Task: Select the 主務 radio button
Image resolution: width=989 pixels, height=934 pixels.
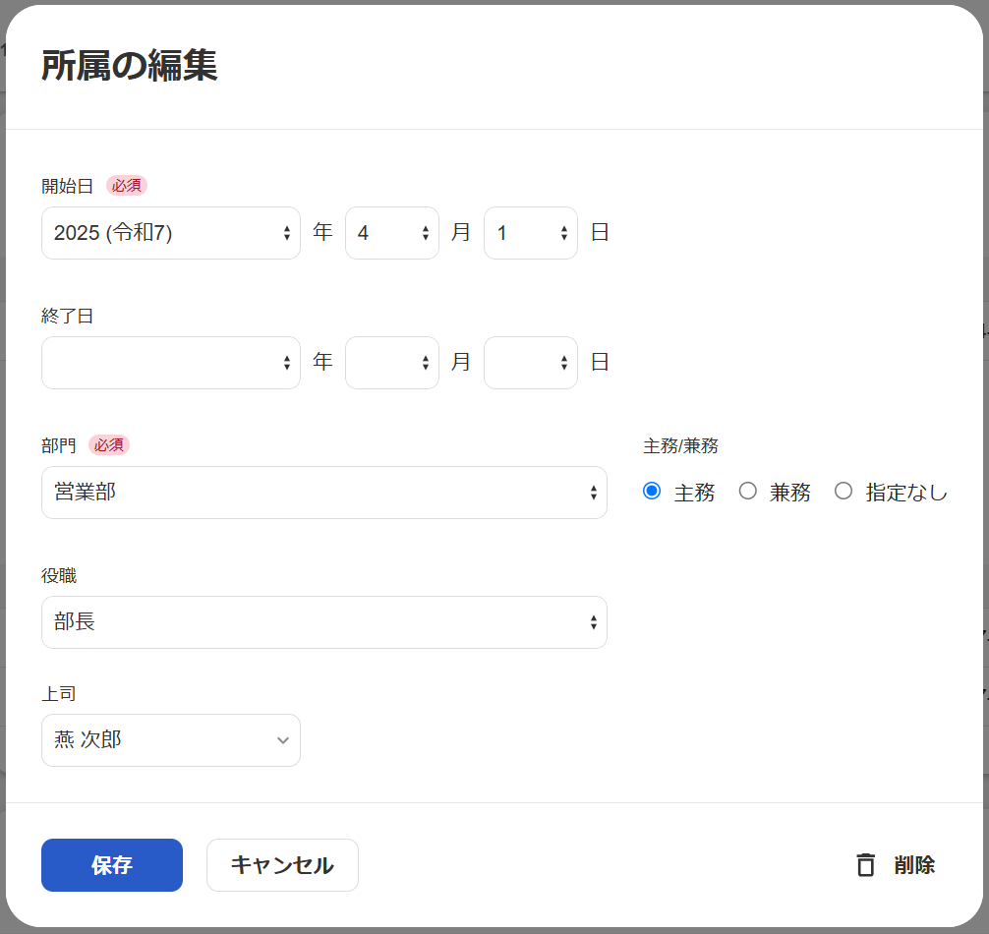Action: [651, 492]
